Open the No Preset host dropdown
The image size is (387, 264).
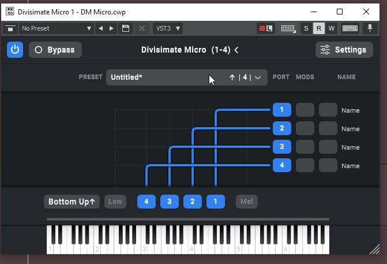(x=57, y=28)
